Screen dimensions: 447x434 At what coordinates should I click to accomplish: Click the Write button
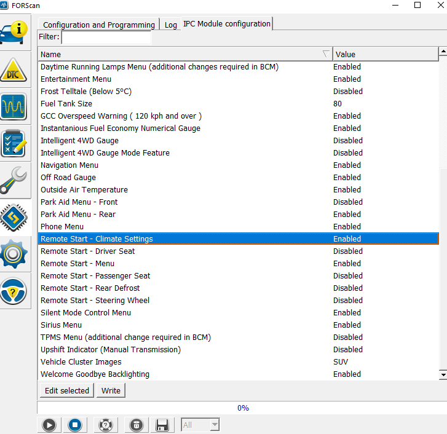click(111, 390)
